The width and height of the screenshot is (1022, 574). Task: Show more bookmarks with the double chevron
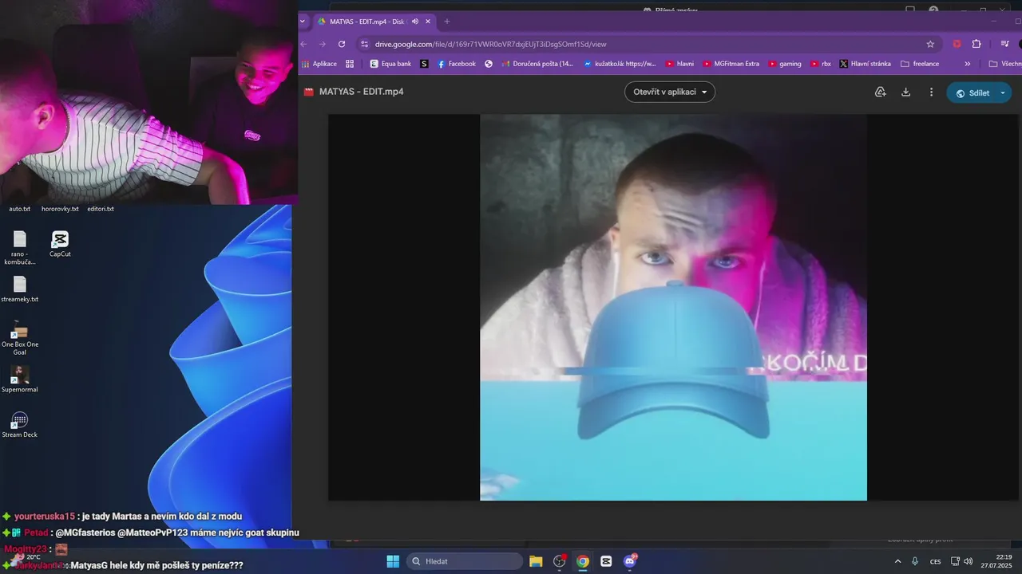coord(968,64)
